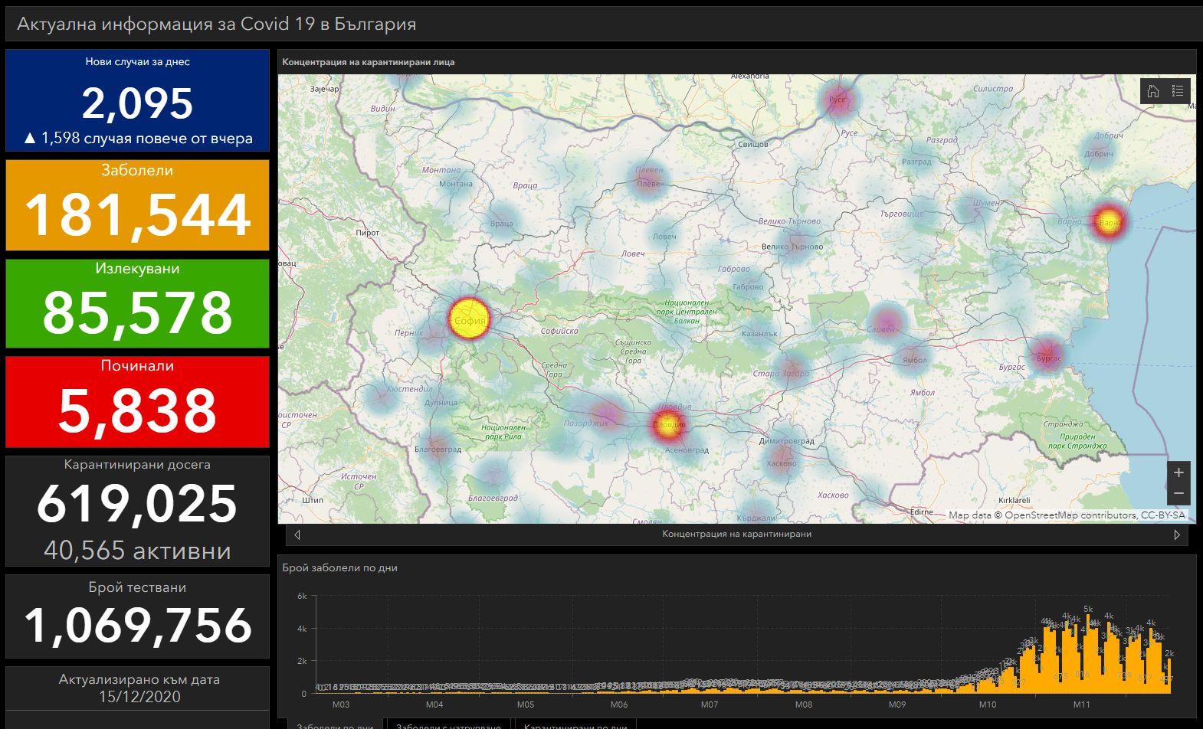Image resolution: width=1203 pixels, height=729 pixels.
Task: Select the Починали 5,838 red card
Action: 138,401
